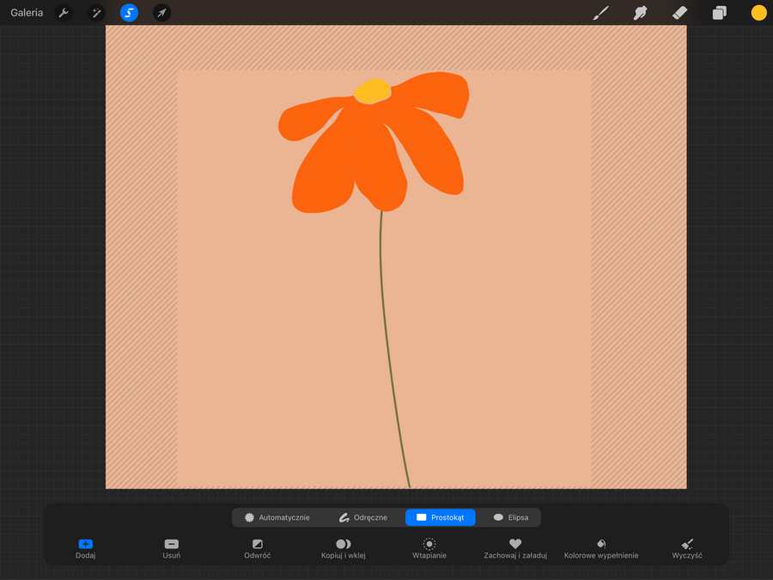This screenshot has height=580, width=773.
Task: Tap Odwróć to invert the selection
Action: point(257,548)
